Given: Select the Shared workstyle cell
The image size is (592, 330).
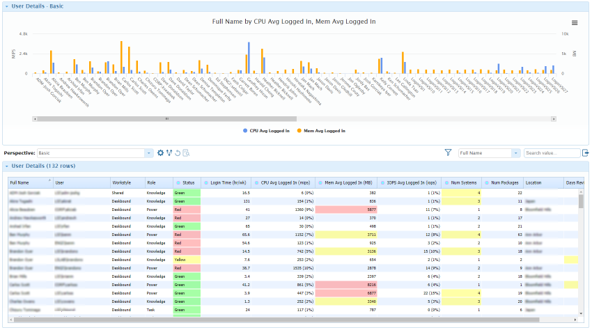Looking at the screenshot, I should pyautogui.click(x=127, y=193).
